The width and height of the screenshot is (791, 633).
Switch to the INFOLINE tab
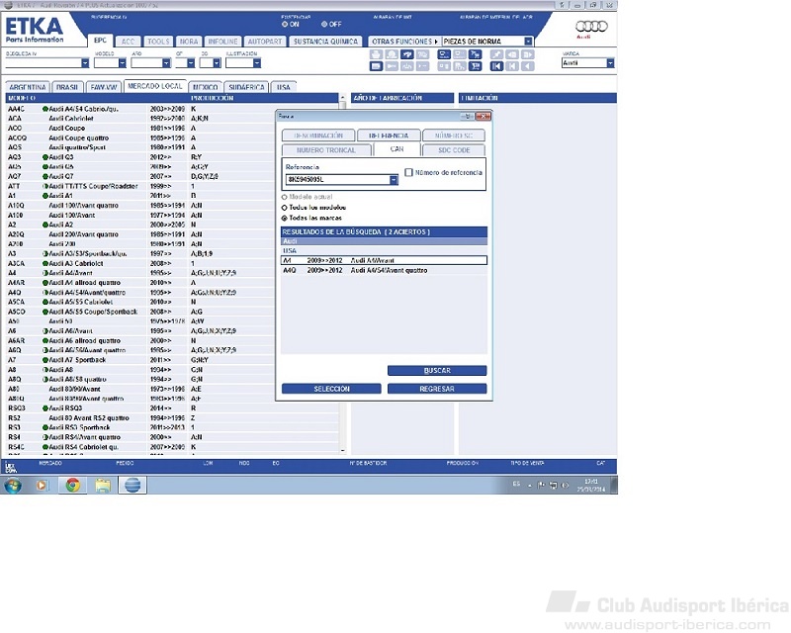[x=223, y=42]
